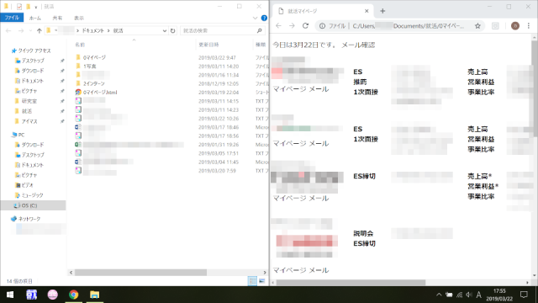Bookmark this page with the star icon

click(477, 26)
